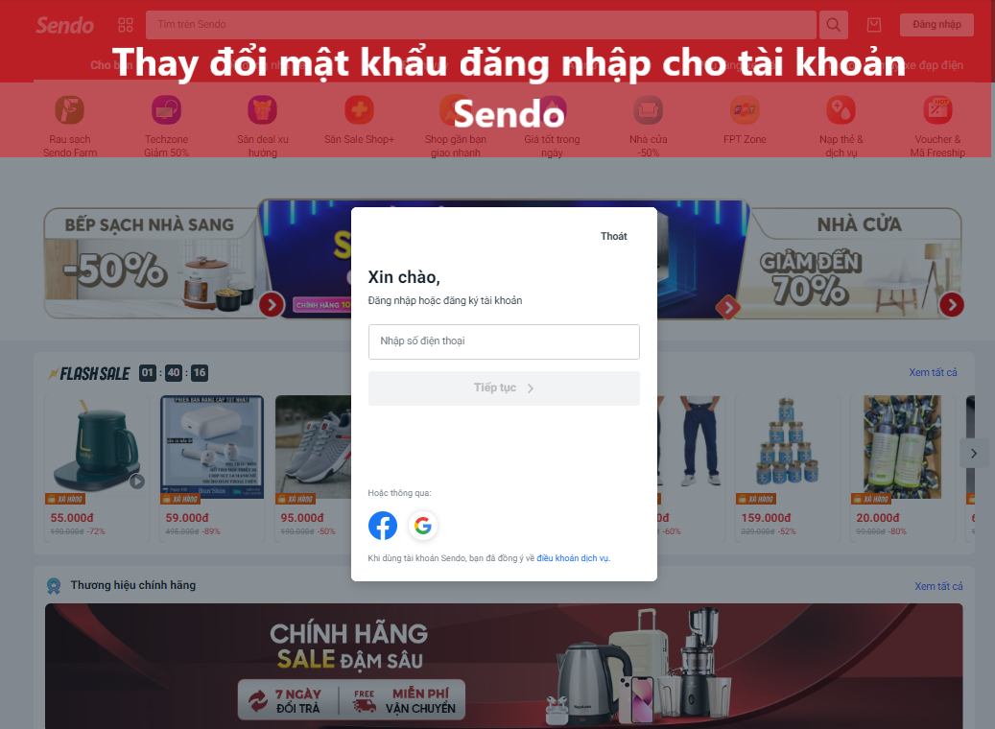The image size is (995, 729).
Task: Open the category grid icon
Action: (x=126, y=25)
